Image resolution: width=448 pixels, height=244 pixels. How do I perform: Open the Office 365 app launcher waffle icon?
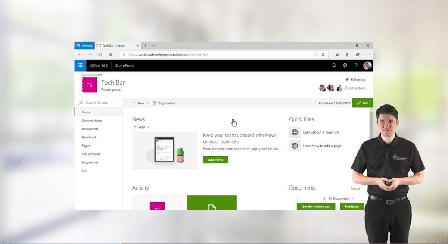(x=80, y=65)
